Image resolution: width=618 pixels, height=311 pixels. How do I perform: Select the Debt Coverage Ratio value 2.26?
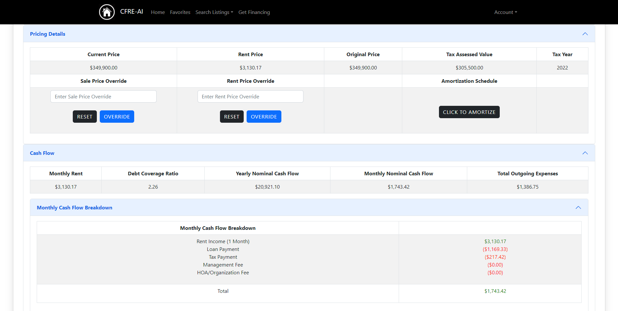pyautogui.click(x=153, y=187)
